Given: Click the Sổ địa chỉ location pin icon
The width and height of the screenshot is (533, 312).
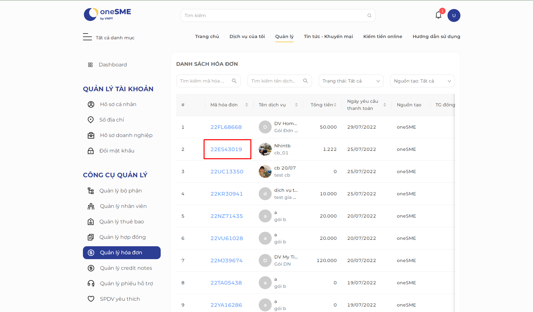Looking at the screenshot, I should click(91, 120).
